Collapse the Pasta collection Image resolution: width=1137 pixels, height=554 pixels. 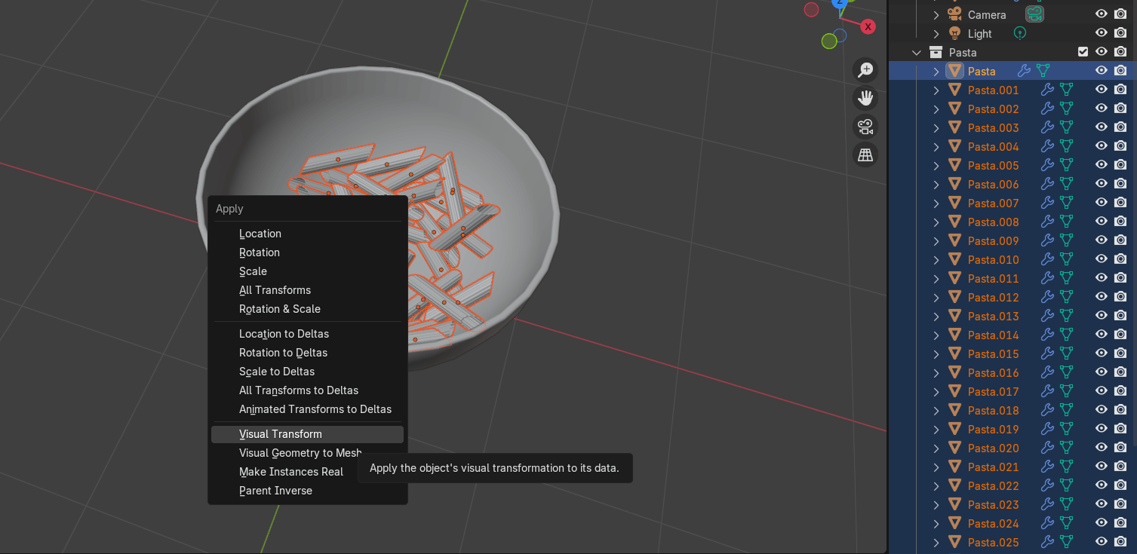(x=917, y=53)
